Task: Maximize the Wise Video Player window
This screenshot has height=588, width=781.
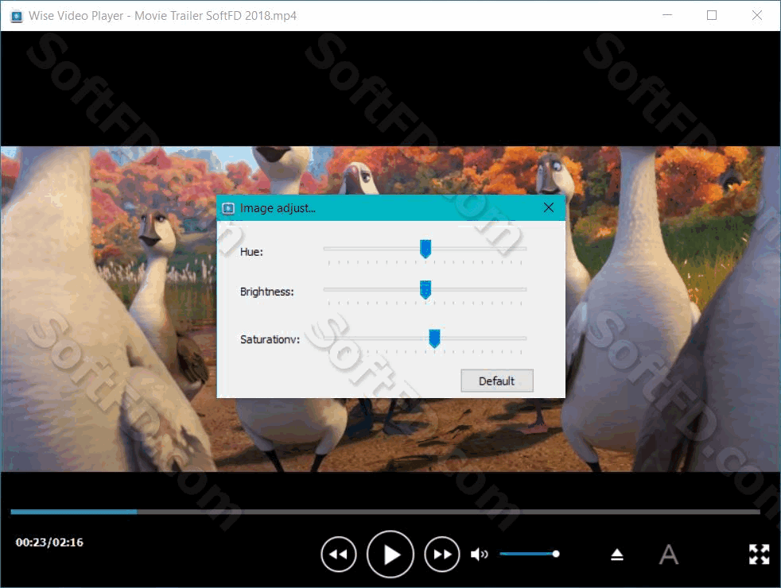Action: point(712,15)
